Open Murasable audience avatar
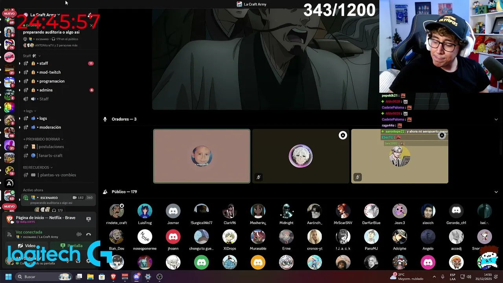Image resolution: width=503 pixels, height=283 pixels. pos(258,237)
